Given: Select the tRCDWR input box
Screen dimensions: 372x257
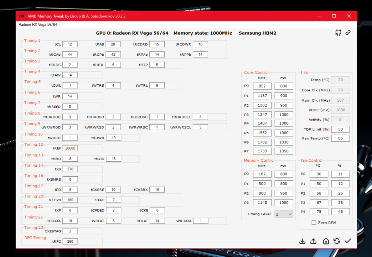Looking at the screenshot, I should pyautogui.click(x=201, y=44).
